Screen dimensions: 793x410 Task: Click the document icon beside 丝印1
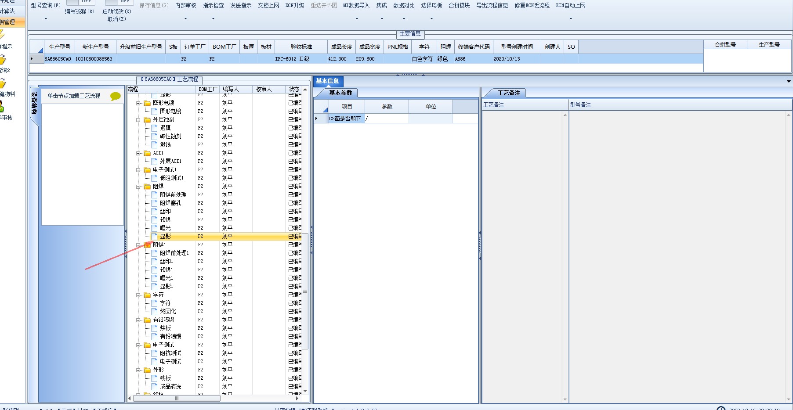[154, 261]
